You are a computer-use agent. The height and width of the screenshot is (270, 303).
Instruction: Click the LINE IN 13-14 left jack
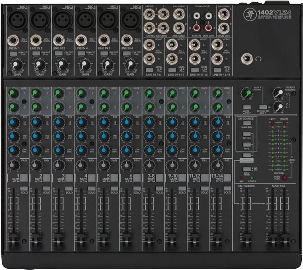[217, 45]
